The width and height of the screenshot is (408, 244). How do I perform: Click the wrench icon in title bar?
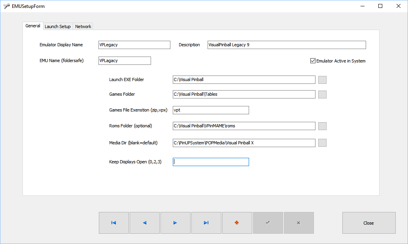[x=6, y=6]
